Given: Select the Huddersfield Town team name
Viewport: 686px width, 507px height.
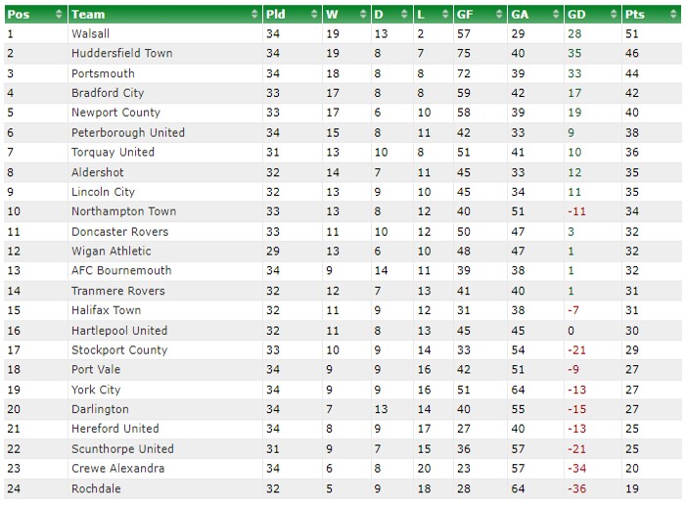Looking at the screenshot, I should point(122,53).
